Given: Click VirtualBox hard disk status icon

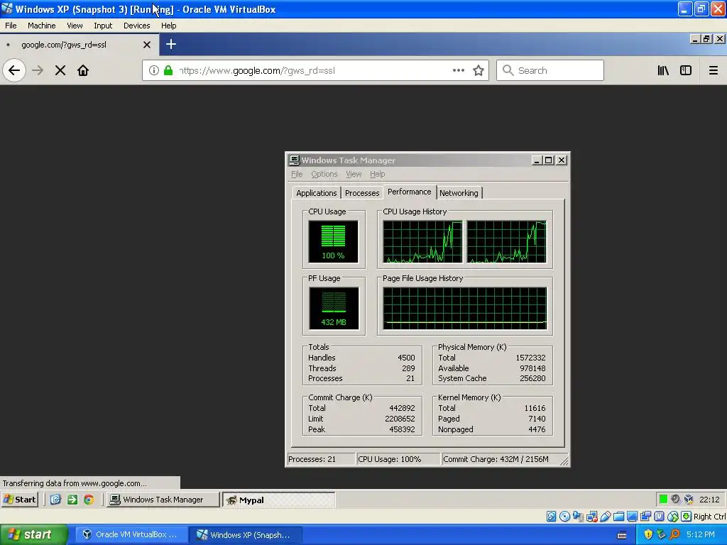Looking at the screenshot, I should click(551, 517).
